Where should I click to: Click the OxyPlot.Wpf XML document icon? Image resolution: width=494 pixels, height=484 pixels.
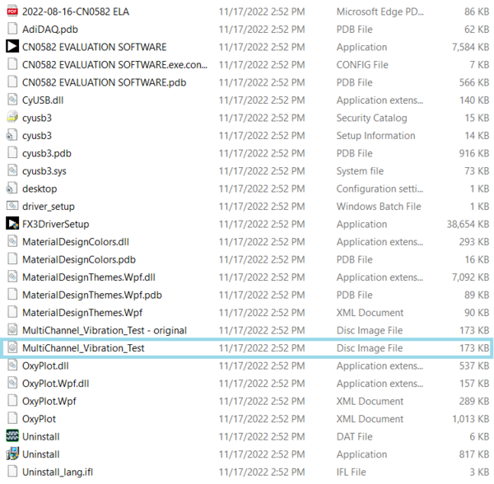(12, 401)
